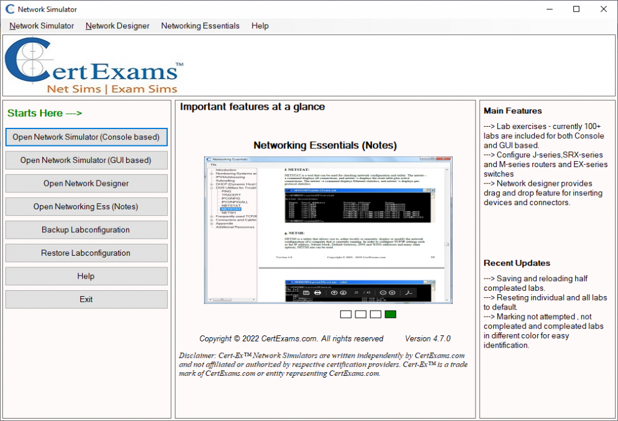Select the second slide indicator box
This screenshot has height=421, width=618.
coord(360,314)
